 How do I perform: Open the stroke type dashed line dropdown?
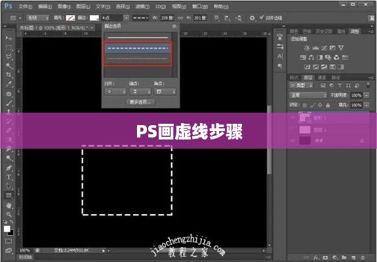click(141, 18)
